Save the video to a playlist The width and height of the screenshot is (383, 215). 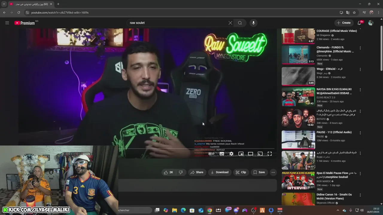pos(259,172)
